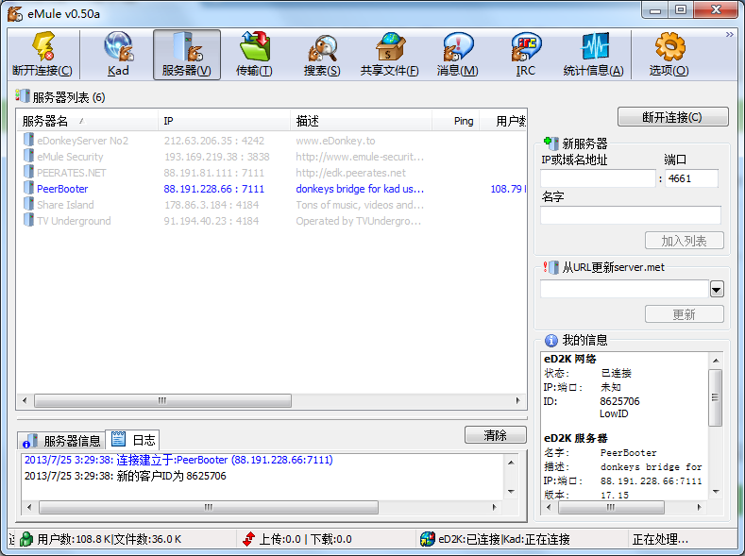Click the 更新 button
Image resolution: width=745 pixels, height=556 pixels.
(x=685, y=314)
